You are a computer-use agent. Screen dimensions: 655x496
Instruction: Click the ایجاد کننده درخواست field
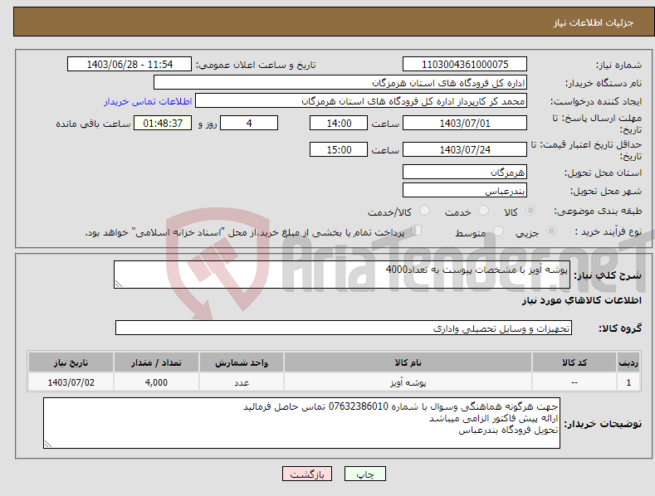point(361,100)
